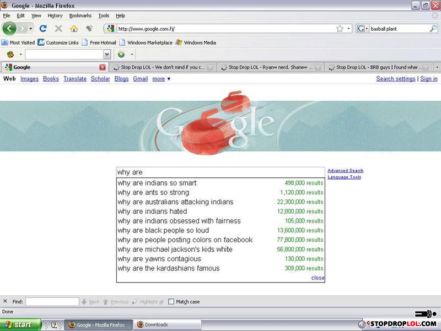The width and height of the screenshot is (441, 331).
Task: Open the Customize Links bookmark
Action: [x=58, y=43]
